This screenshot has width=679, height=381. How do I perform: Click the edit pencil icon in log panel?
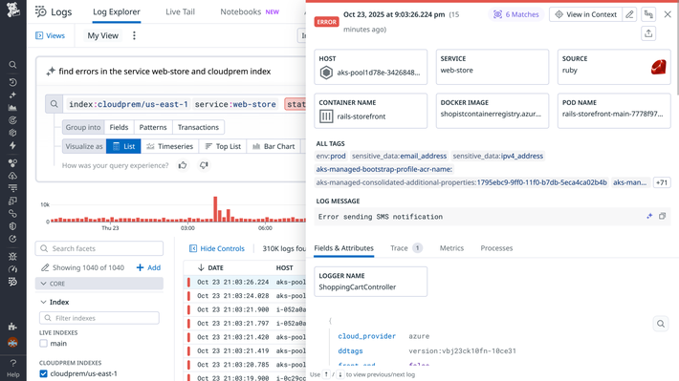tap(629, 14)
